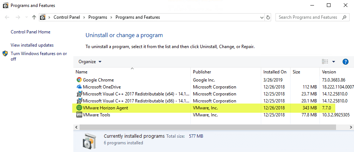Click the horizontal scrollbar below the list
Image resolution: width=354 pixels, height=152 pixels.
(205, 127)
